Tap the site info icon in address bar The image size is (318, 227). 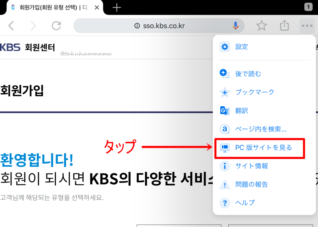[x=137, y=26]
